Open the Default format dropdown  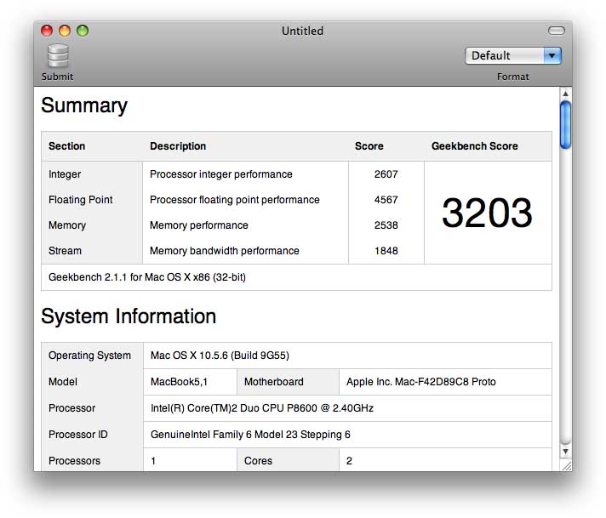[x=513, y=55]
